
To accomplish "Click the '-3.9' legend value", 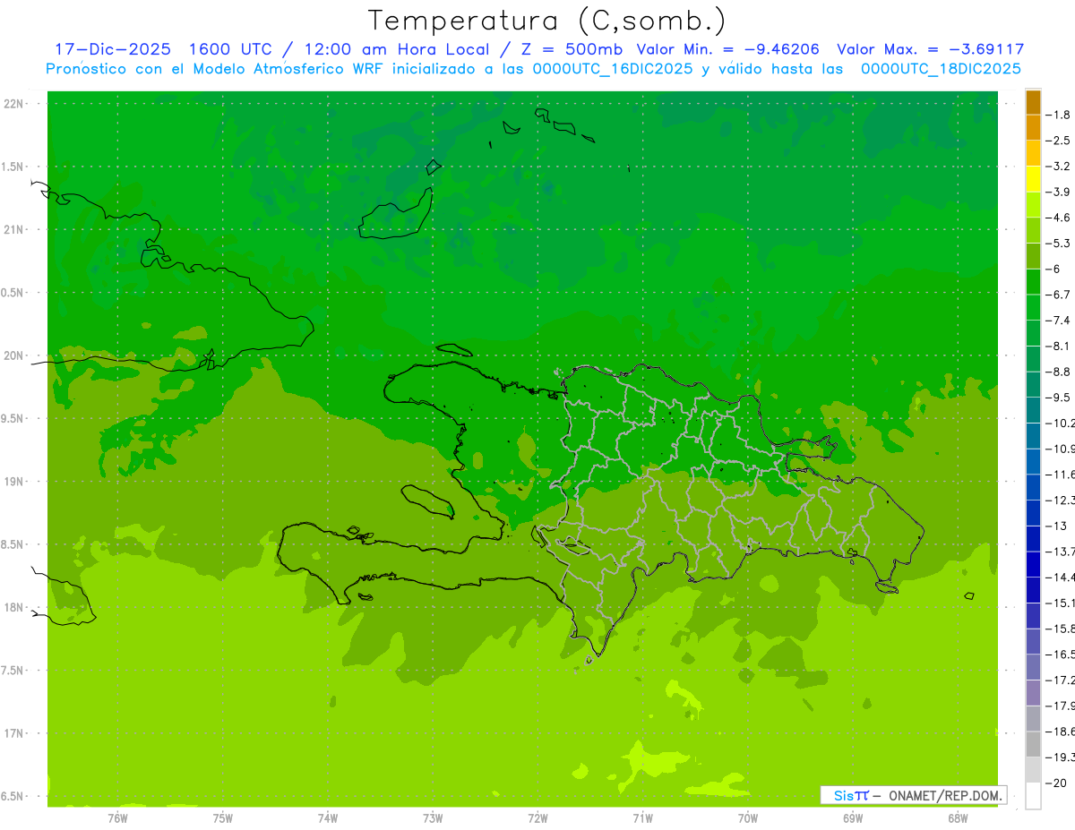I will coord(1060,193).
